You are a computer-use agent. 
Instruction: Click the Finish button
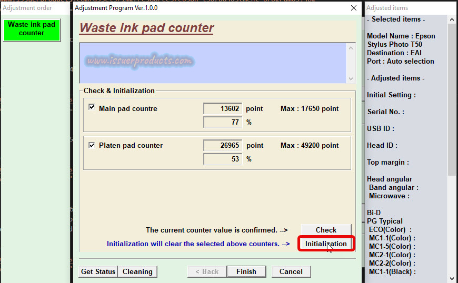click(x=246, y=271)
